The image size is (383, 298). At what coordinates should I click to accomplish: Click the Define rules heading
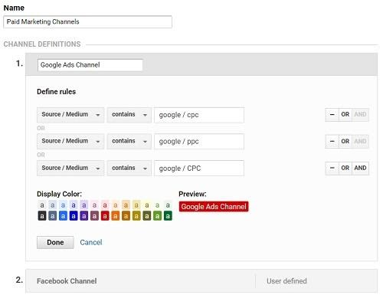(57, 92)
